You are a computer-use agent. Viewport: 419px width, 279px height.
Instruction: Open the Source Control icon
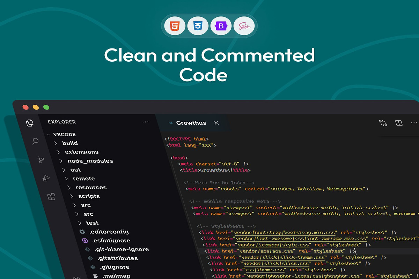click(41, 160)
